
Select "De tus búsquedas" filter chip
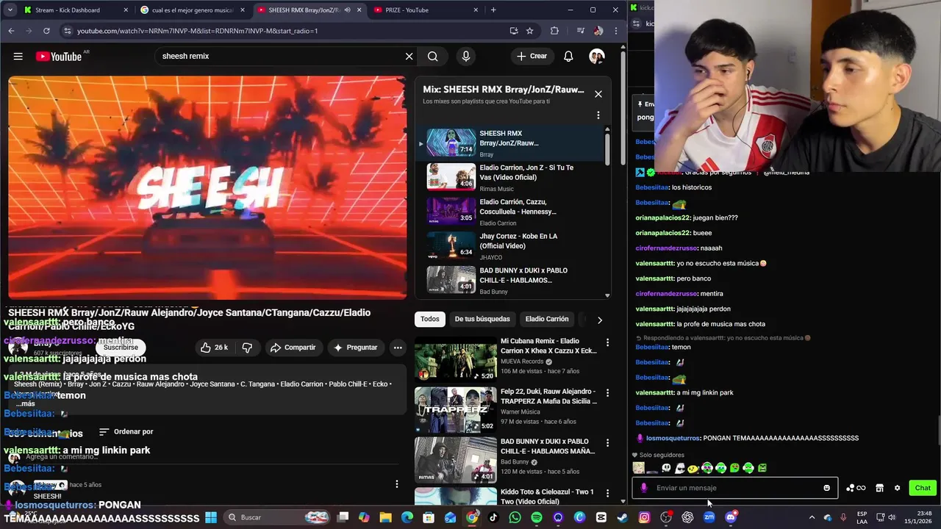click(x=482, y=319)
